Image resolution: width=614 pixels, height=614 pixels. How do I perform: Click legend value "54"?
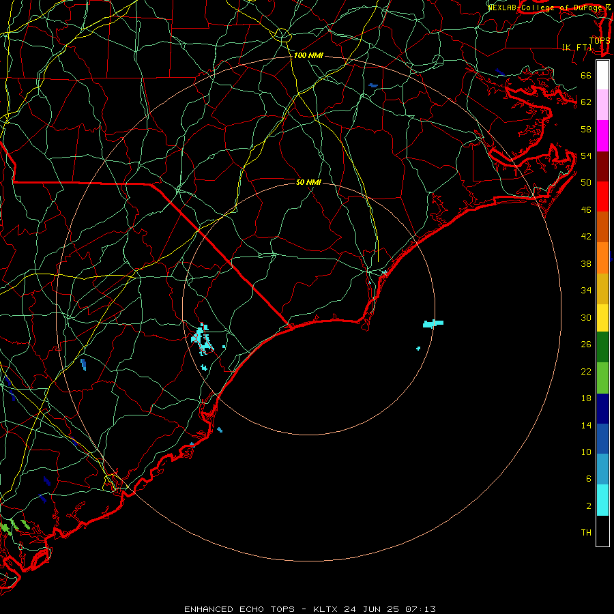tap(586, 156)
